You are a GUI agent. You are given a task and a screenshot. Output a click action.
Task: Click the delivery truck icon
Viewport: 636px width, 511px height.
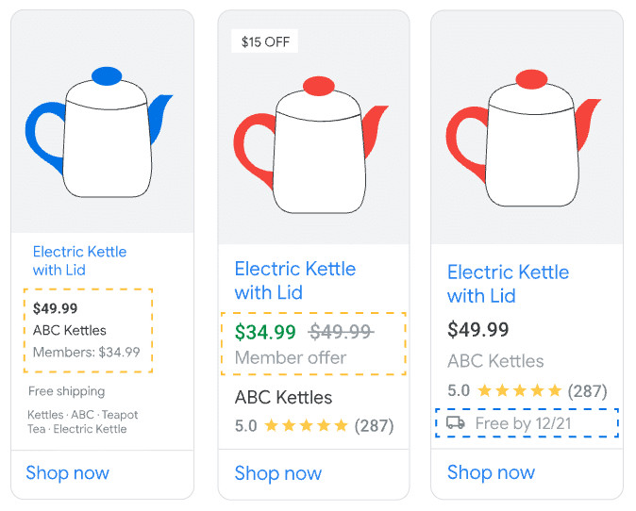[456, 423]
